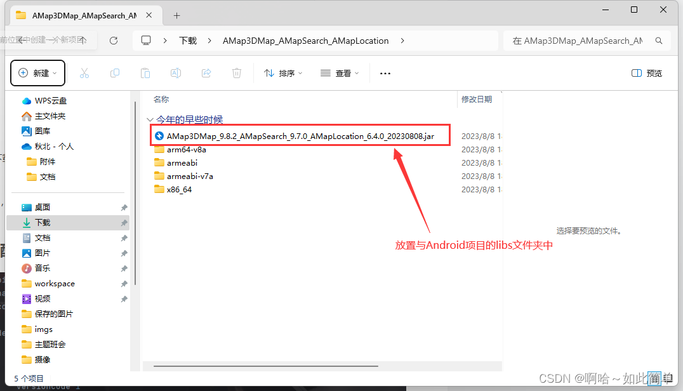Open the See more ellipsis menu
683x391 pixels.
385,74
